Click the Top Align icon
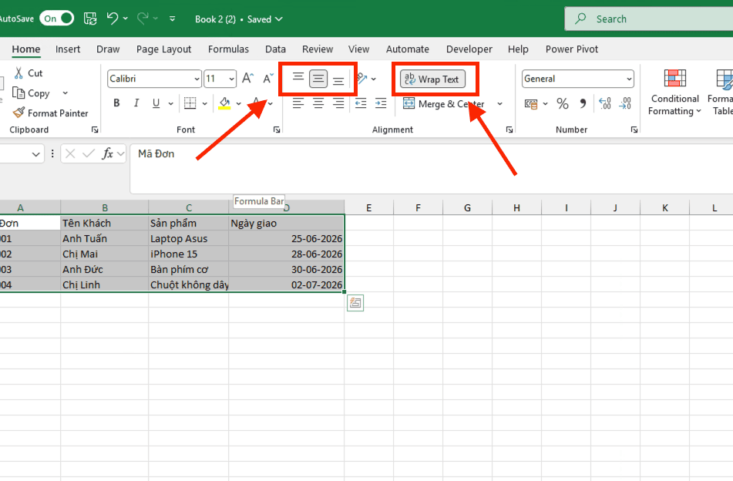Viewport: 733px width, 481px height. [298, 79]
